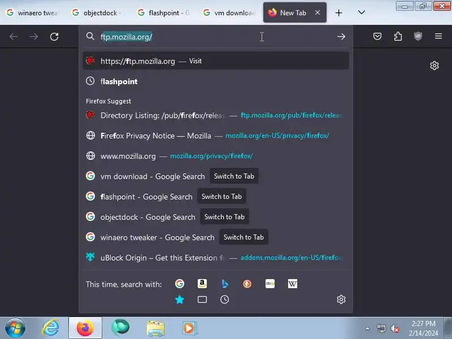Search history using clock icon
Viewport: 452px width, 339px height.
(224, 299)
